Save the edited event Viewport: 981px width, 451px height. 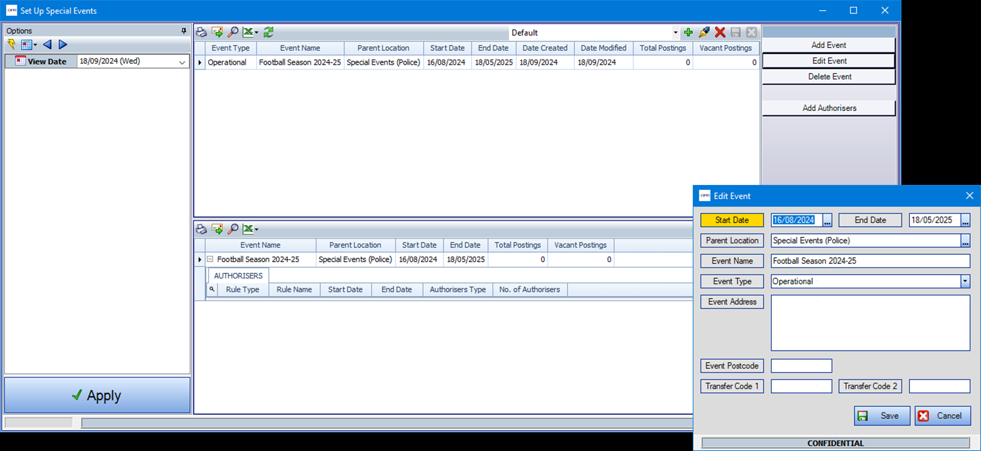point(881,416)
